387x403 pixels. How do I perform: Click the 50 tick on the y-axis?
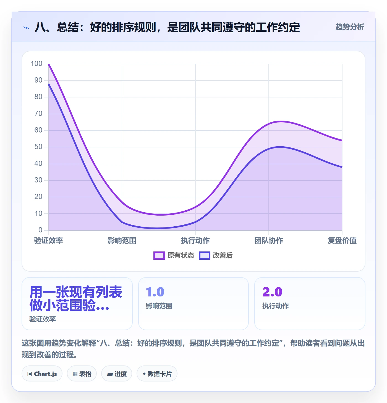38,147
